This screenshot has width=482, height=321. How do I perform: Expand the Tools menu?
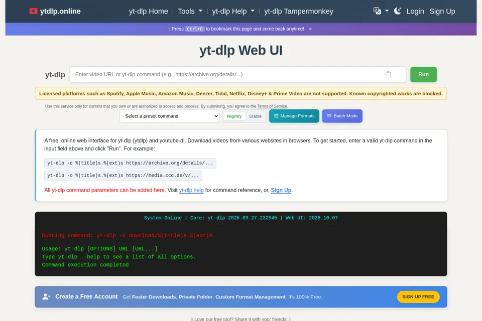click(x=190, y=12)
